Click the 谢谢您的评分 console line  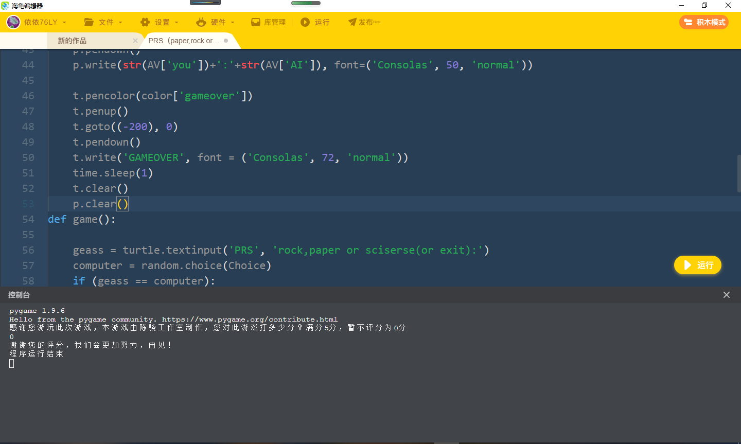91,345
